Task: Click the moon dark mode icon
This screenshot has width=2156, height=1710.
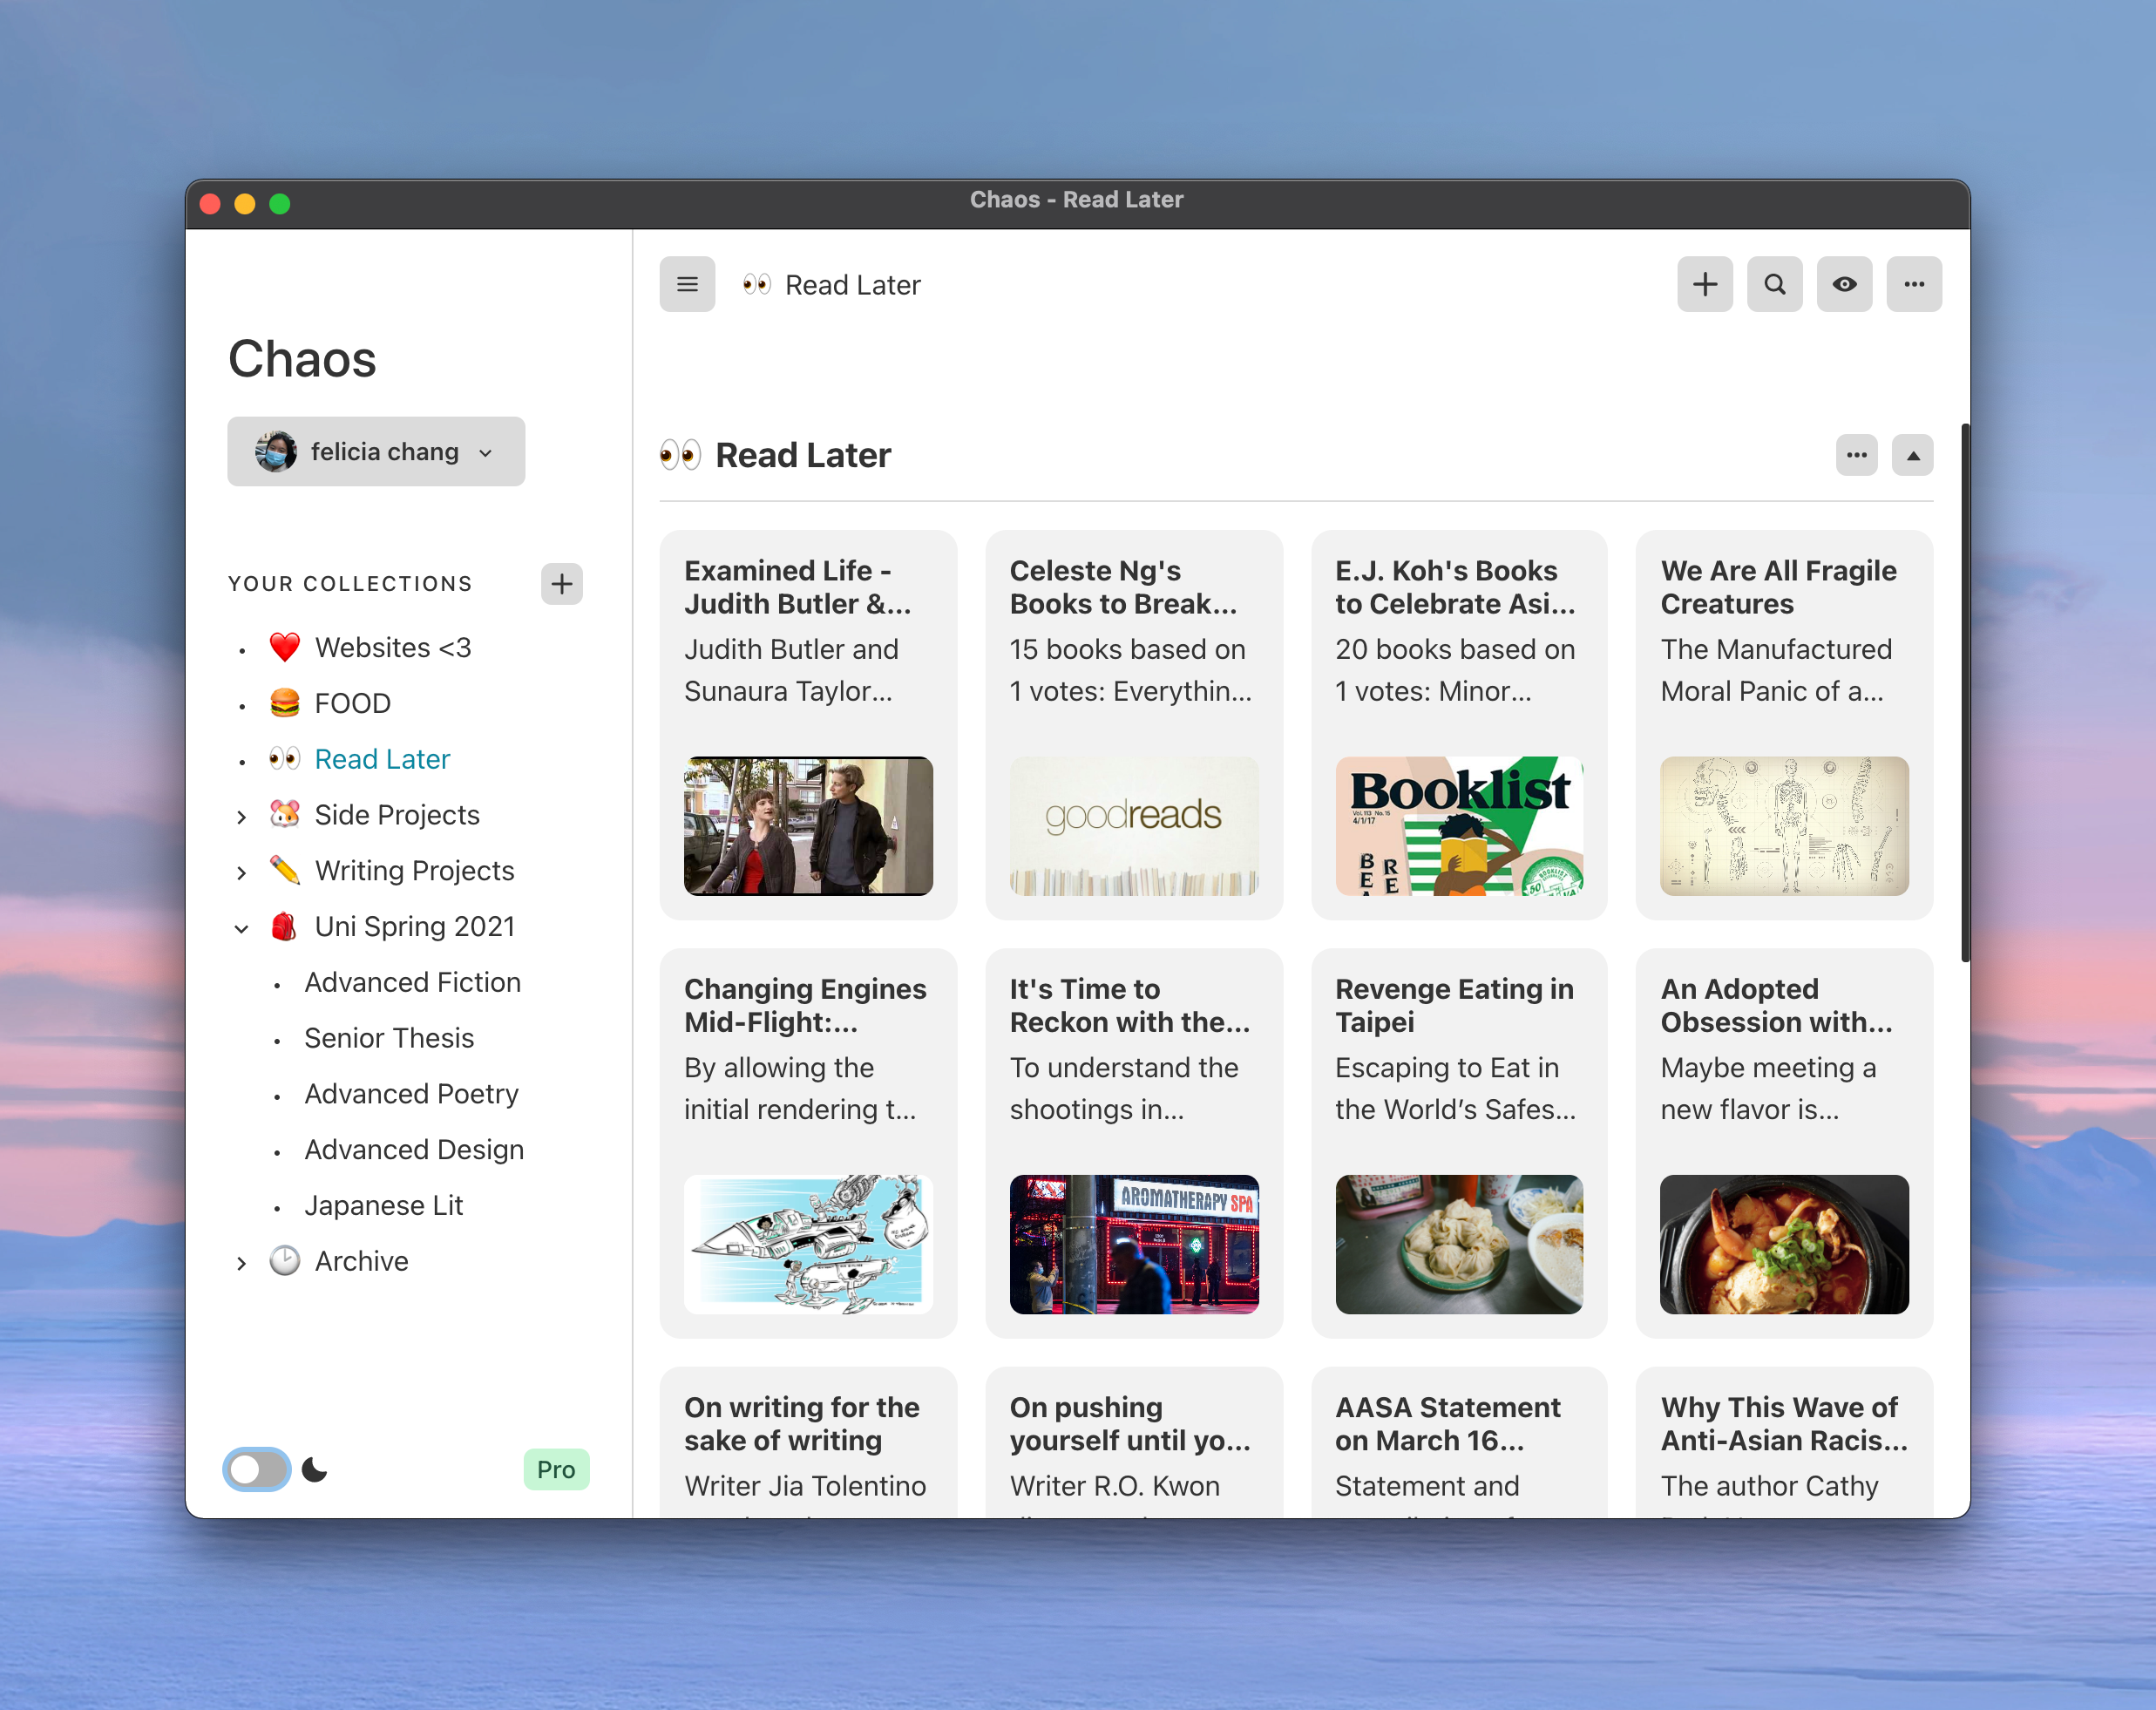Action: coord(315,1469)
